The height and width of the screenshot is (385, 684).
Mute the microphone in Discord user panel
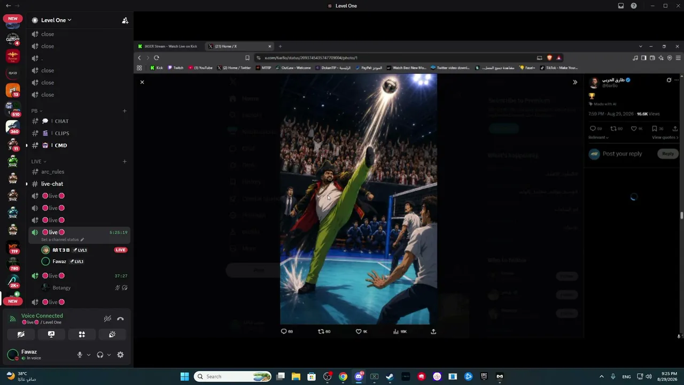point(80,355)
